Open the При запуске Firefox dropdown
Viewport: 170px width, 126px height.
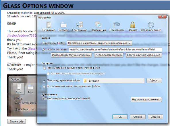99,43
